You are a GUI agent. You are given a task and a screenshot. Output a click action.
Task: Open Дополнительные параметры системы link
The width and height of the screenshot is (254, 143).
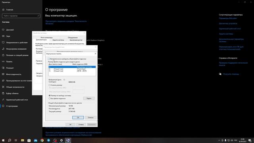[x=231, y=40]
